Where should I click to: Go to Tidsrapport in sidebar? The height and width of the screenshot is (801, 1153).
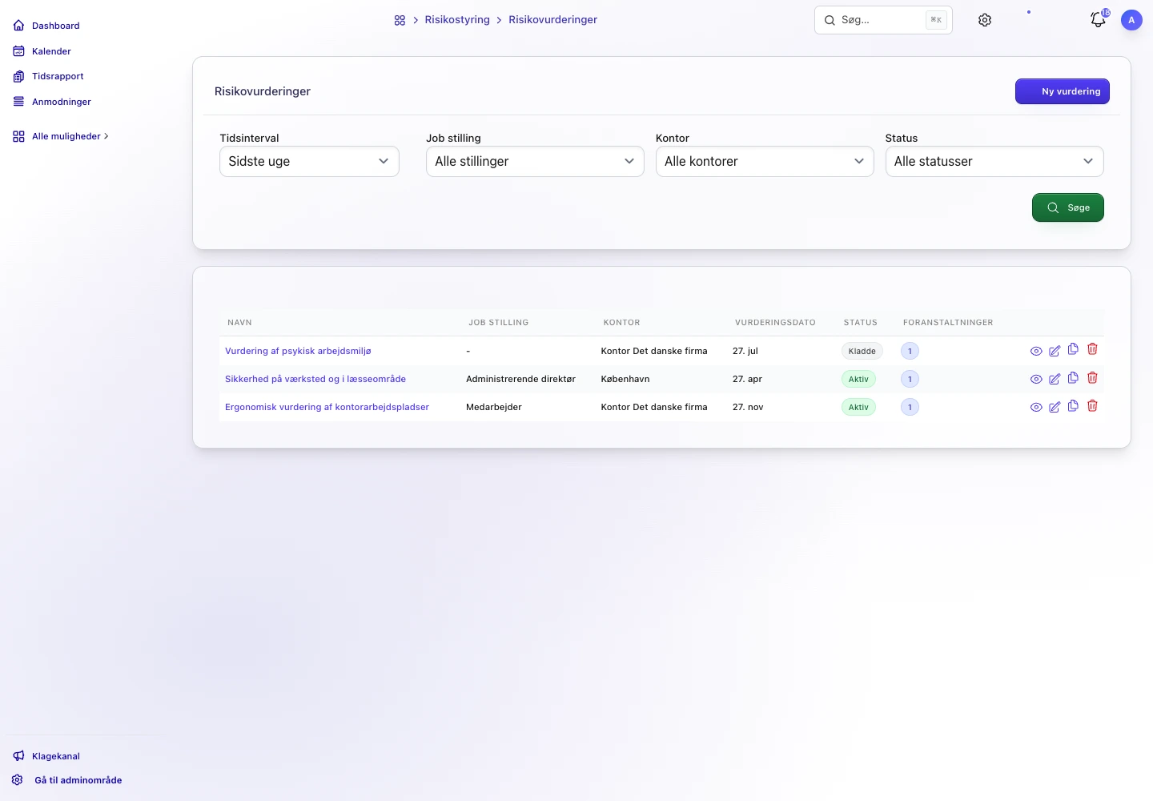point(49,76)
